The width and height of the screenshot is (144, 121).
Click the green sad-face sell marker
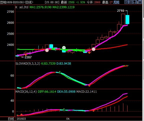click(64, 48)
